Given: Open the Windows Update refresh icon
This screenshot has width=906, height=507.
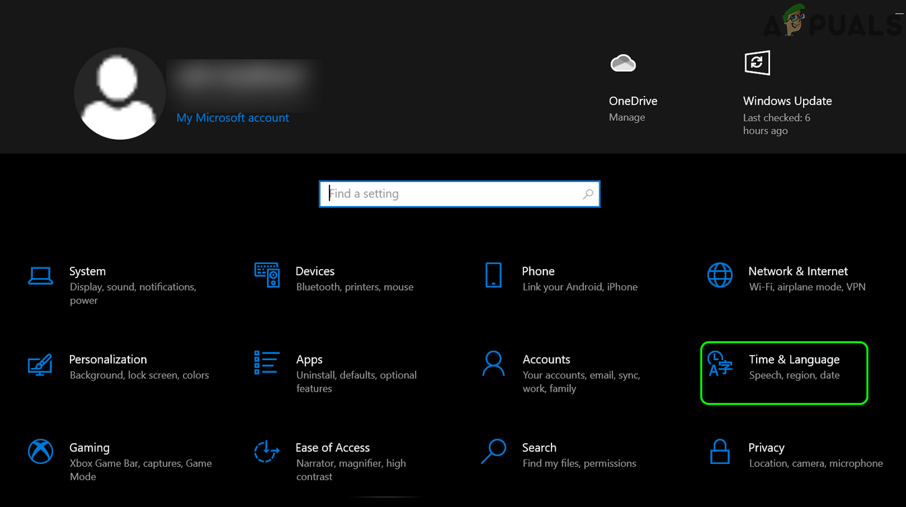Looking at the screenshot, I should [x=757, y=63].
